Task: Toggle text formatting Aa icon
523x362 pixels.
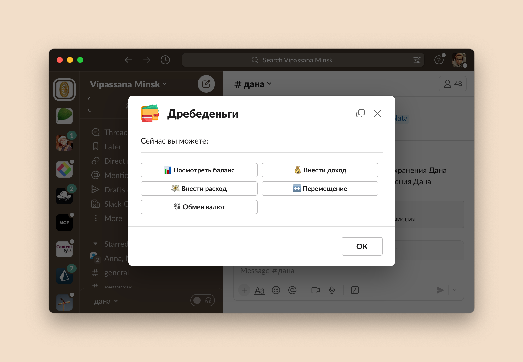Action: tap(260, 290)
